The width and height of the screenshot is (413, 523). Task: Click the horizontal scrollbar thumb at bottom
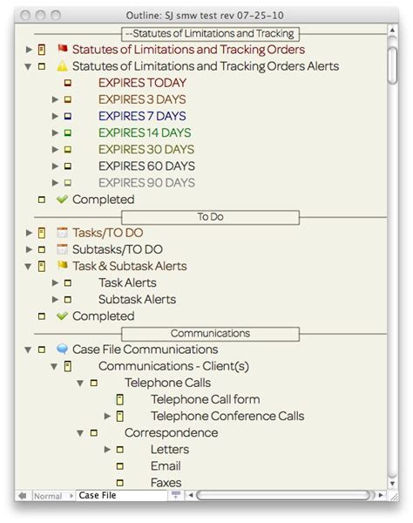pos(285,495)
